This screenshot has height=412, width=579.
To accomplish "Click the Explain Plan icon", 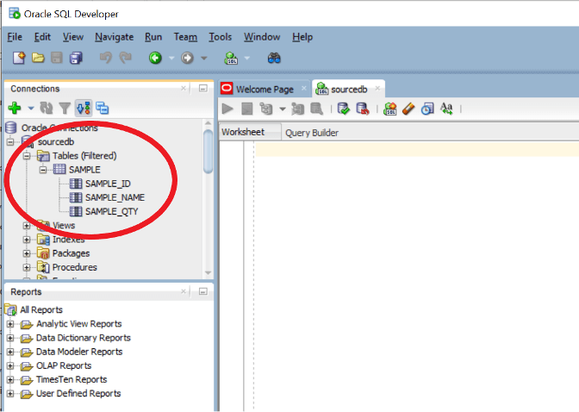I will coord(266,109).
